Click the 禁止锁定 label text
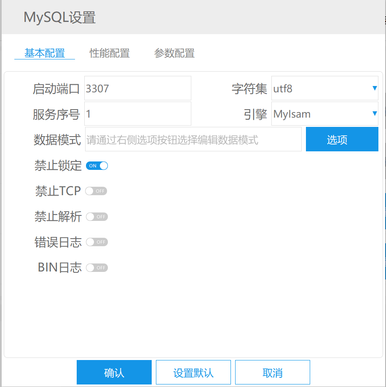 [x=58, y=166]
